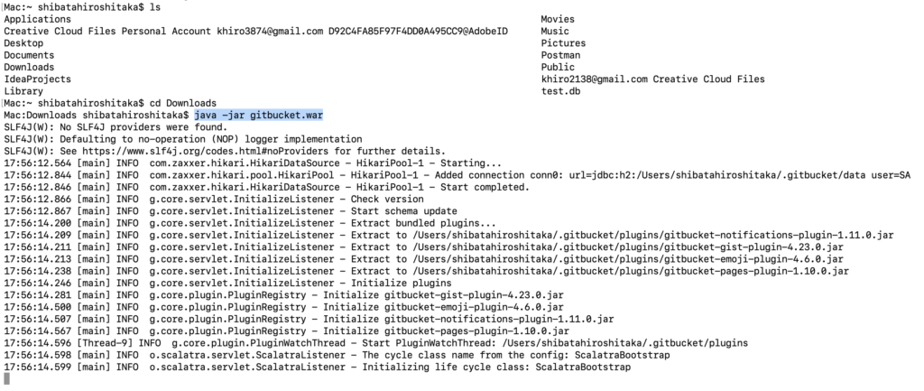Click the cd Downloads command text
The height and width of the screenshot is (391, 924).
coord(182,103)
